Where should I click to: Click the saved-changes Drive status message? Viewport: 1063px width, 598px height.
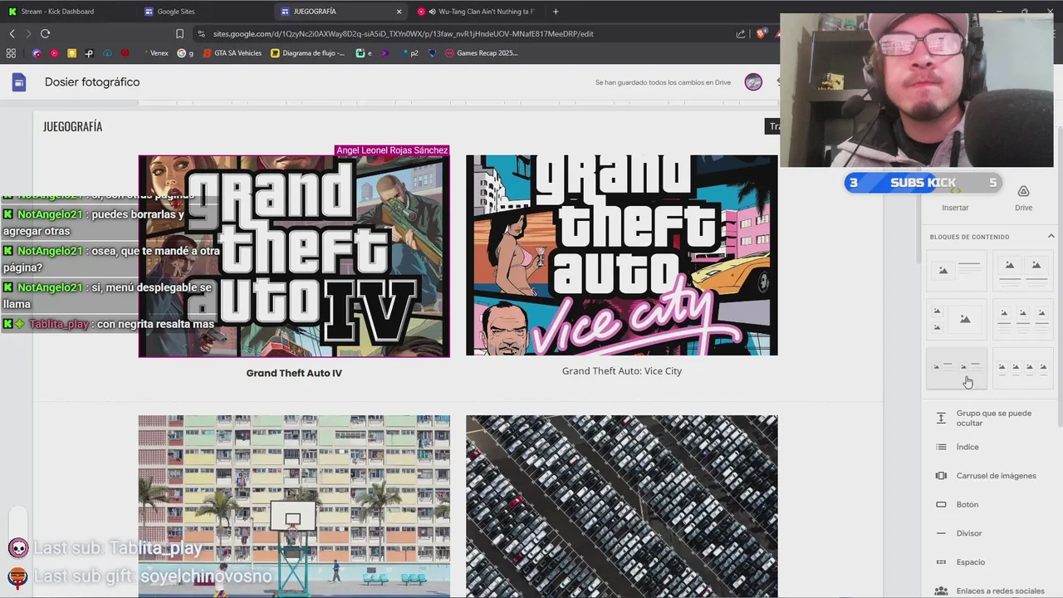(x=663, y=82)
